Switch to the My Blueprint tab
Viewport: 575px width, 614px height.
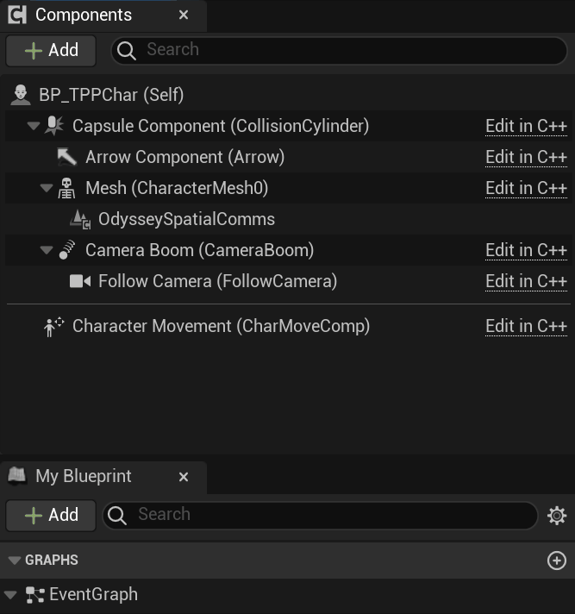pos(83,476)
